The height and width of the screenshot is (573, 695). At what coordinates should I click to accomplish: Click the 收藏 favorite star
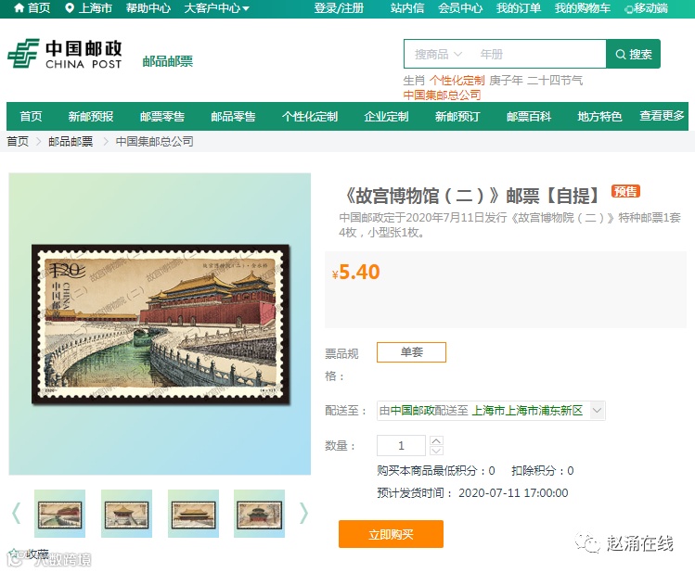(x=13, y=554)
